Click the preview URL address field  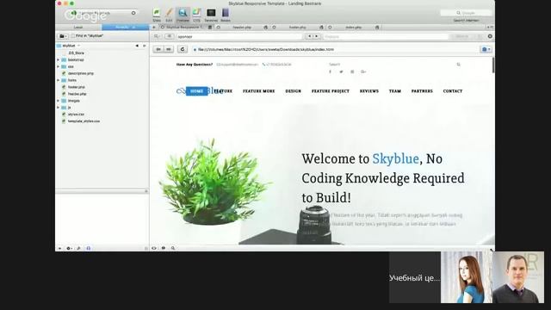335,50
